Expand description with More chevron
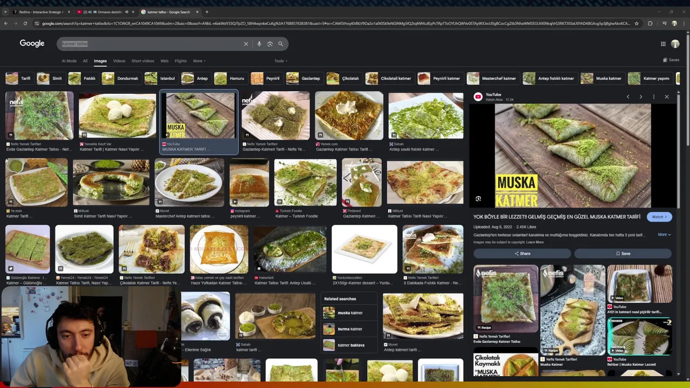690x388 pixels. (x=664, y=234)
